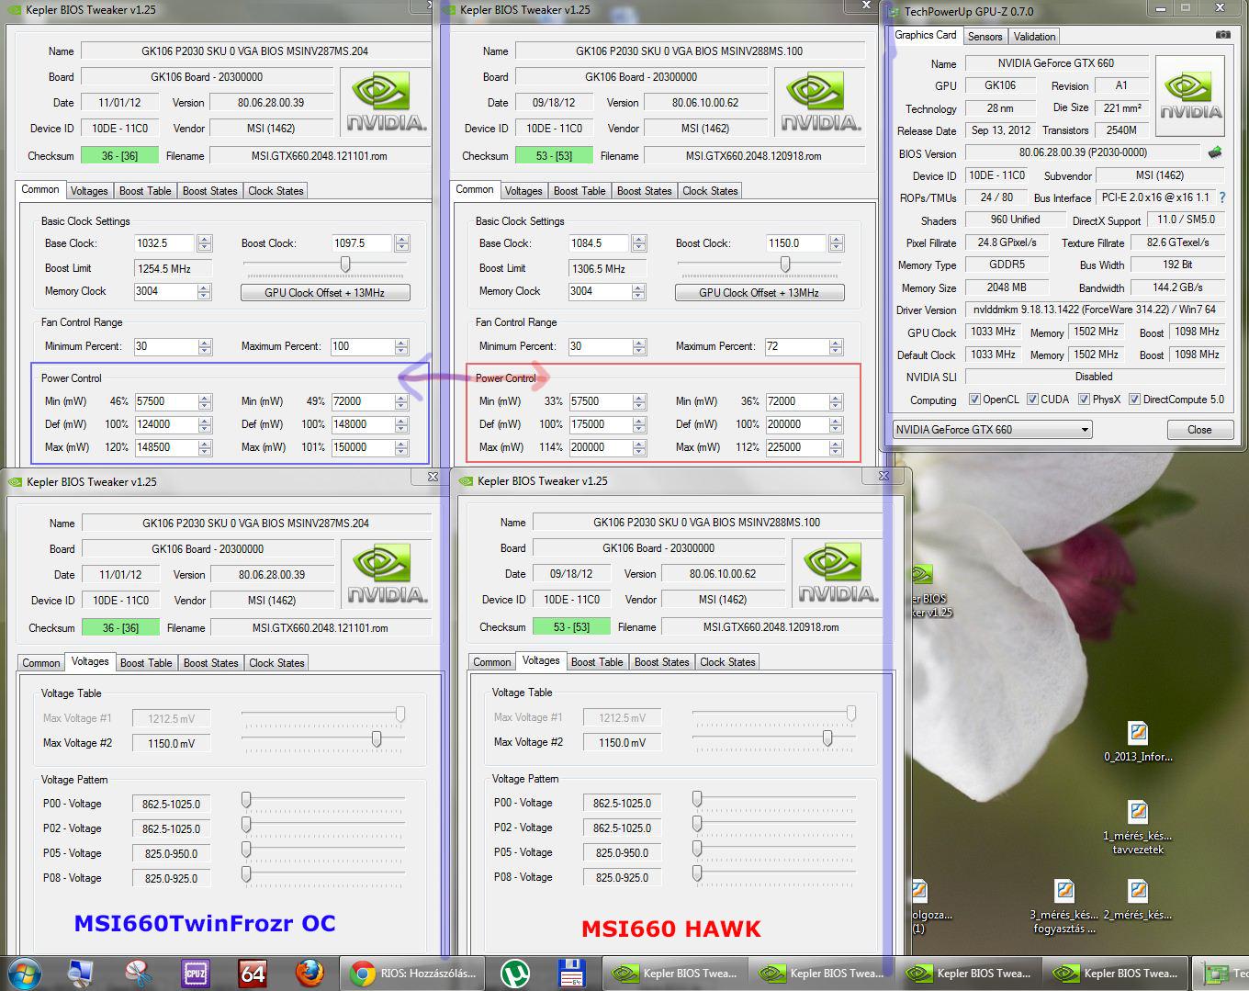Open the NVIDIA GeForce GTX 660 card dropdown

[992, 429]
